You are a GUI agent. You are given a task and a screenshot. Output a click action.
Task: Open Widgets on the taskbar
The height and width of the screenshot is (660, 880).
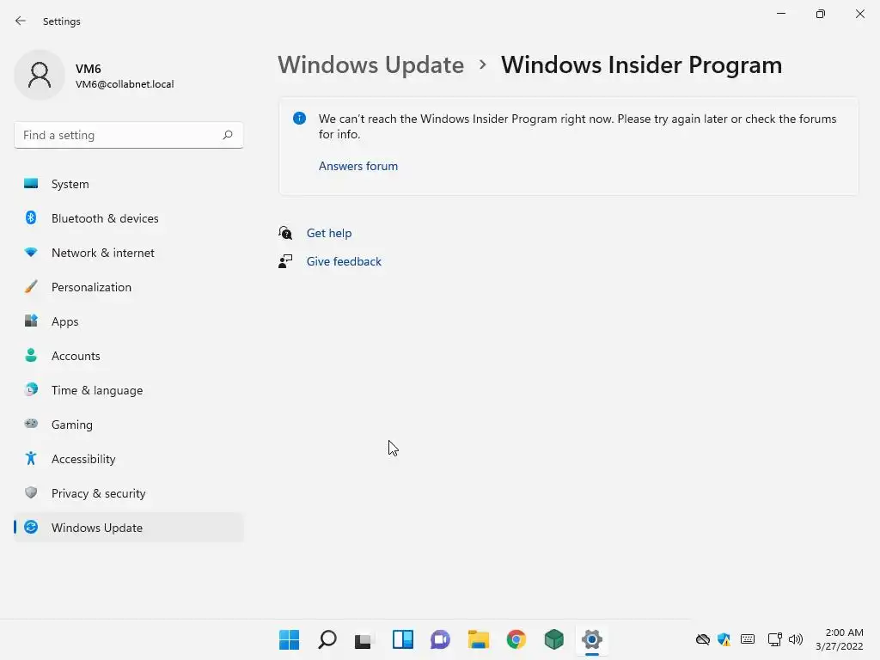402,639
